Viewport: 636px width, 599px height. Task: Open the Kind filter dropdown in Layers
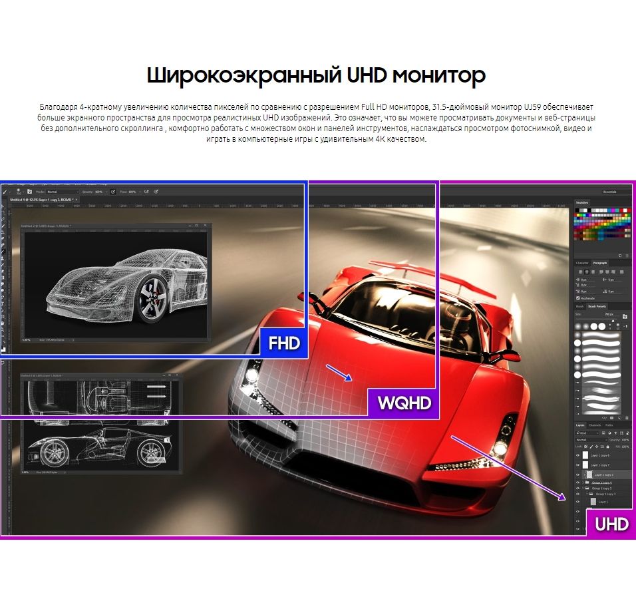tap(587, 433)
